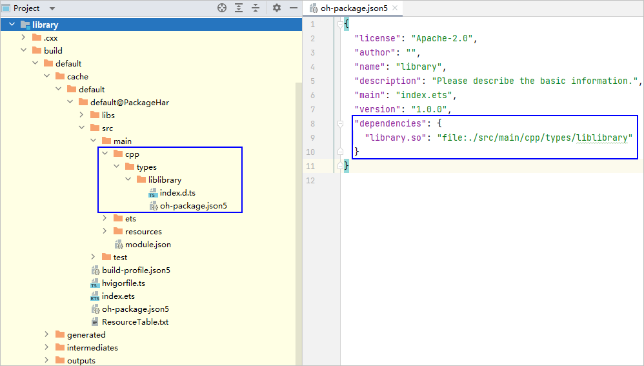Image resolution: width=644 pixels, height=366 pixels.
Task: Expand the .cxx folder
Action: pos(23,37)
